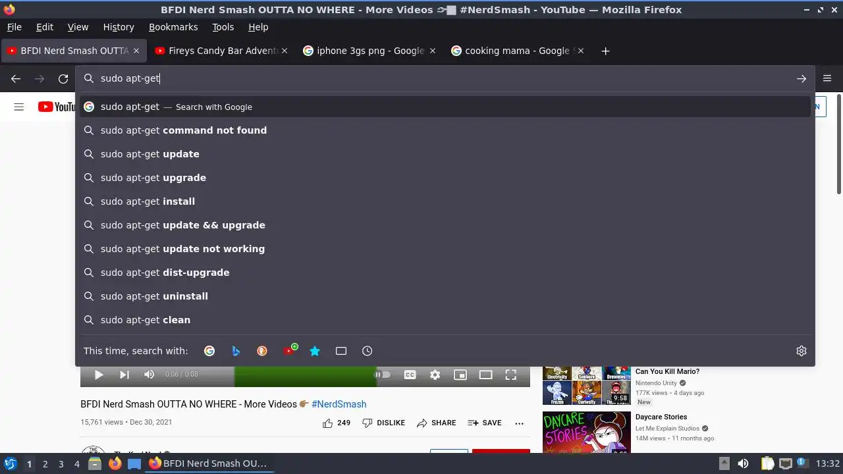Choose suggestion 'sudo apt-get uninstall'
The height and width of the screenshot is (474, 843).
tap(445, 296)
